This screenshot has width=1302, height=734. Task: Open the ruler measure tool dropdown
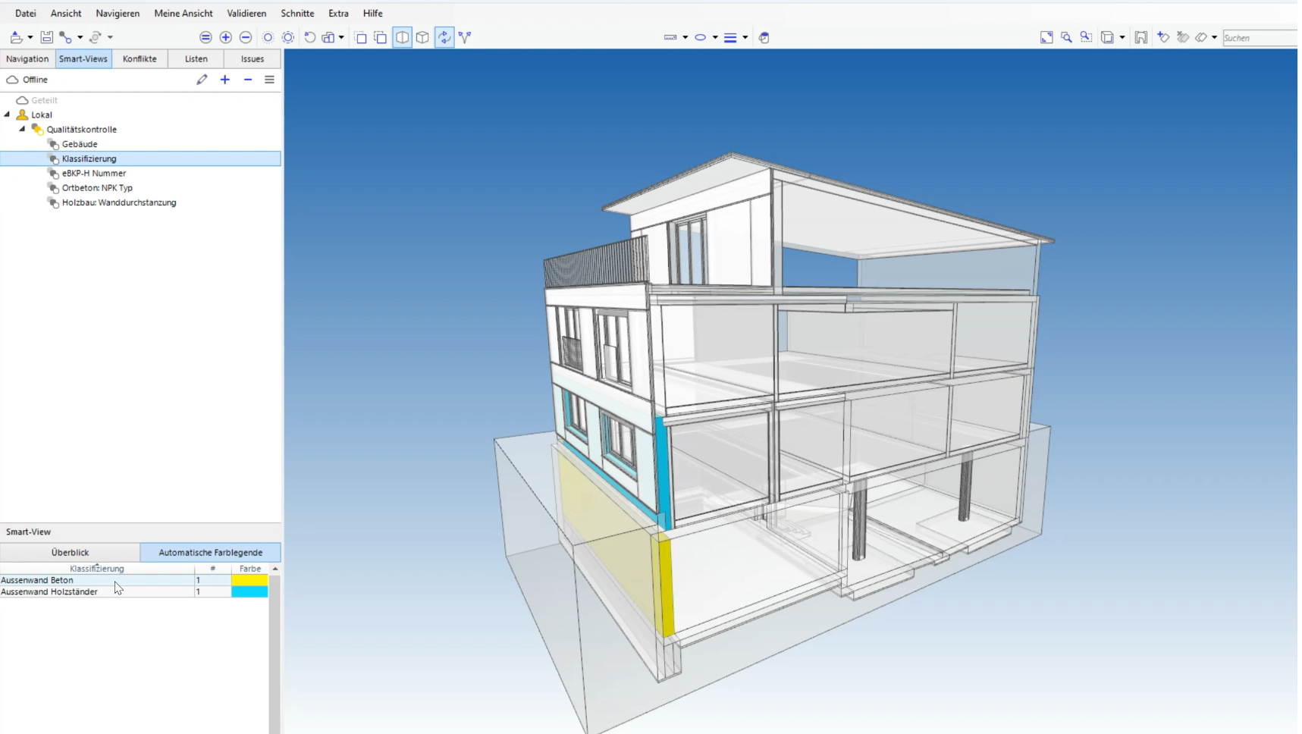tap(685, 37)
